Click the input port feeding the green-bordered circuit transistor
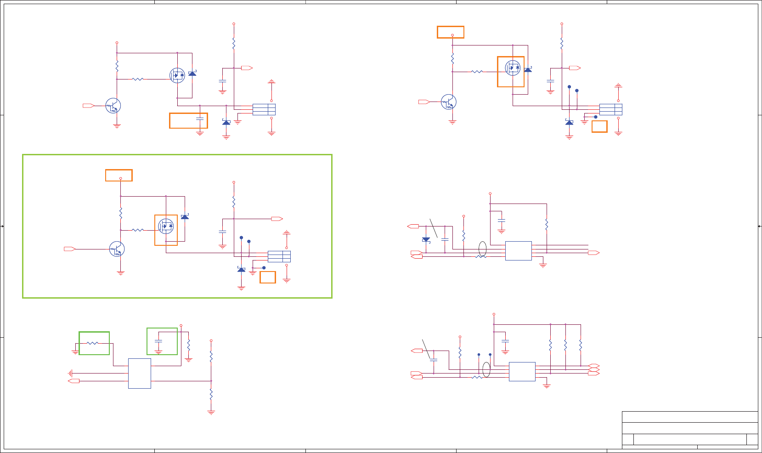The height and width of the screenshot is (453, 762). tap(69, 249)
